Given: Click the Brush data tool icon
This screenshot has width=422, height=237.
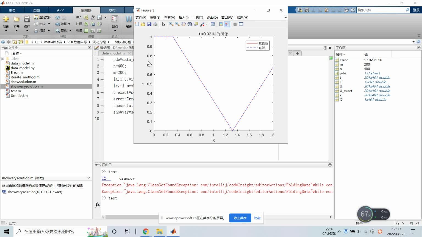Looking at the screenshot, I should point(202,24).
